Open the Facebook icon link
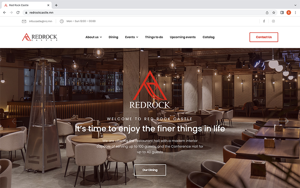 [264, 21]
